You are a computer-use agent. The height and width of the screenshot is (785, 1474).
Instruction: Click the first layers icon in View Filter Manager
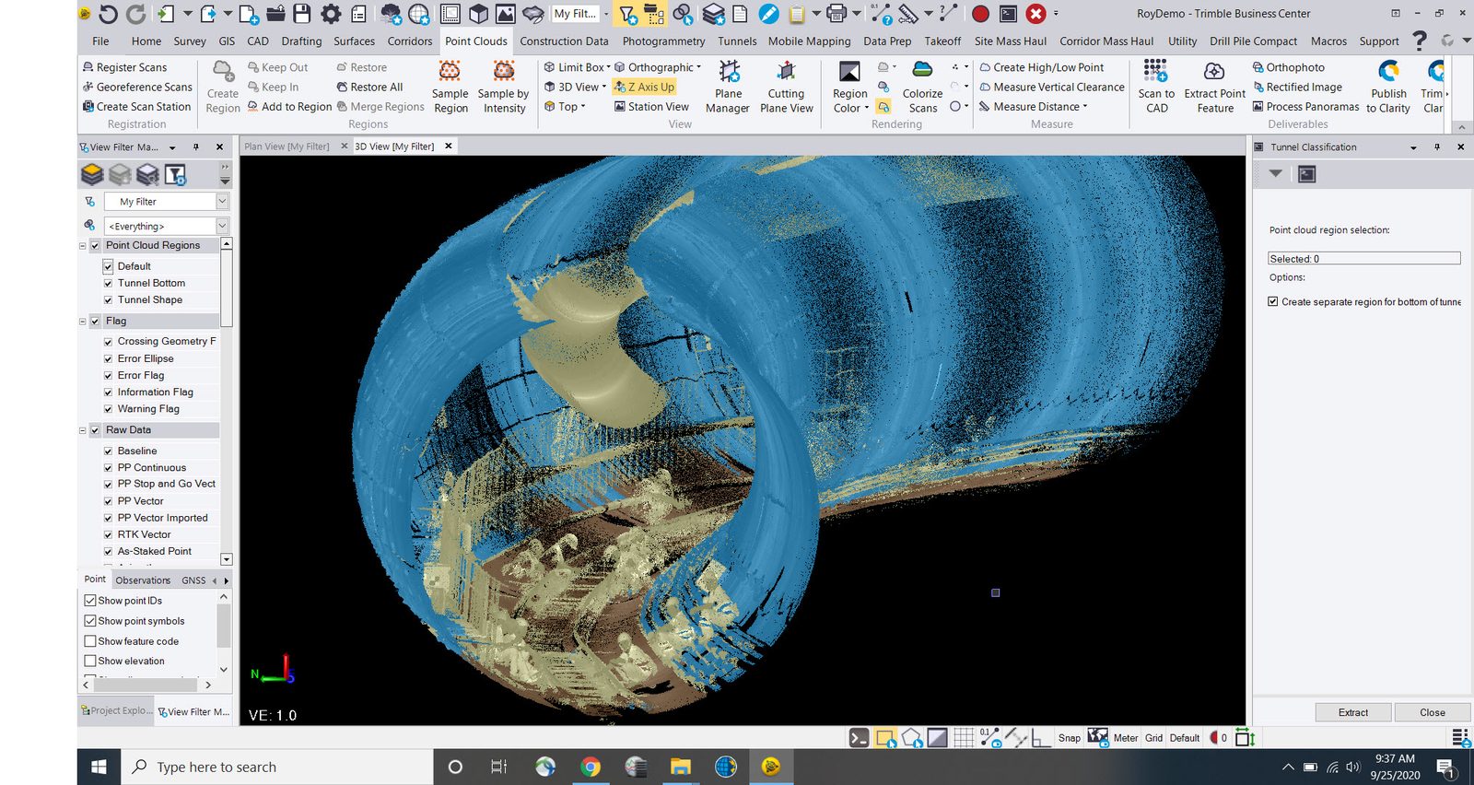[92, 174]
